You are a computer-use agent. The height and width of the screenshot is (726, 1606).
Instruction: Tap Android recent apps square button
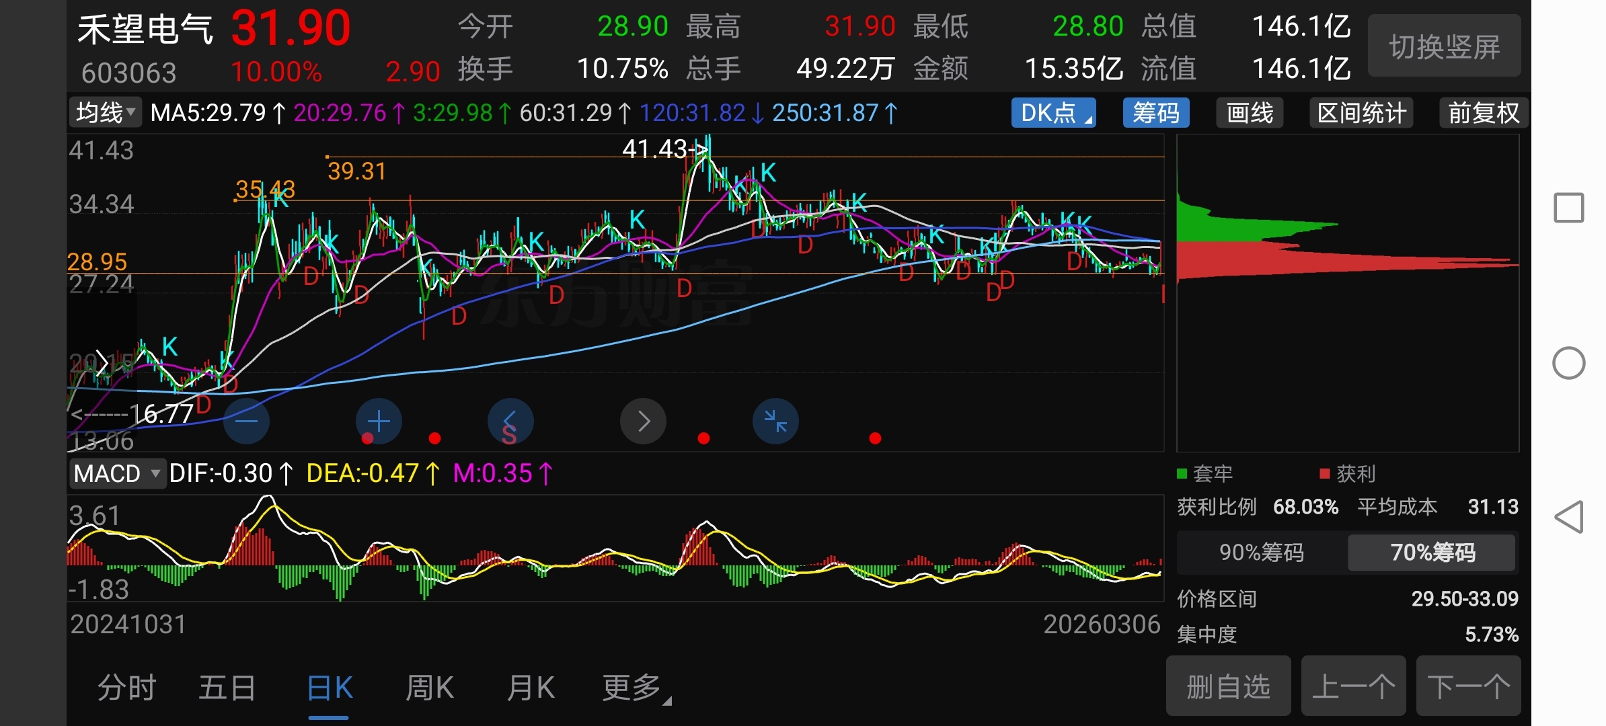coord(1568,208)
